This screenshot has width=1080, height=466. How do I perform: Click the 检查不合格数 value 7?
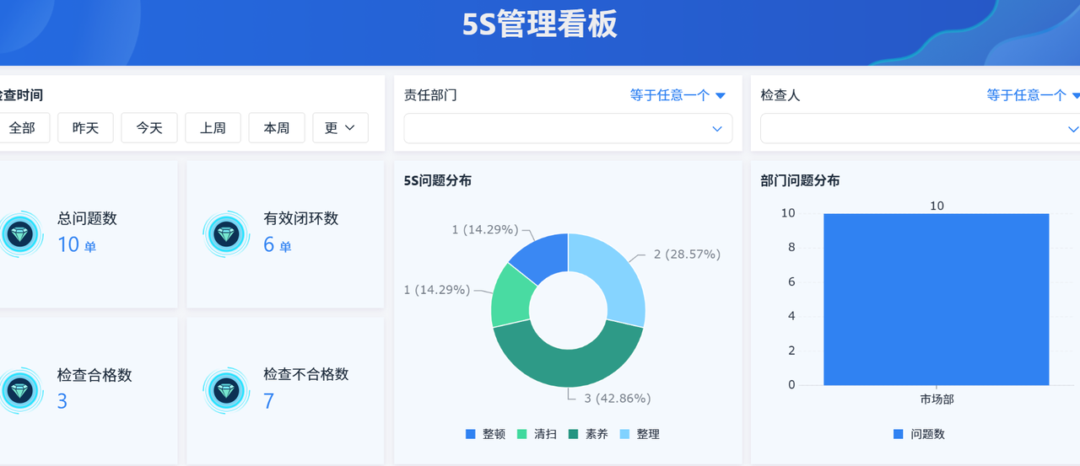(x=268, y=401)
